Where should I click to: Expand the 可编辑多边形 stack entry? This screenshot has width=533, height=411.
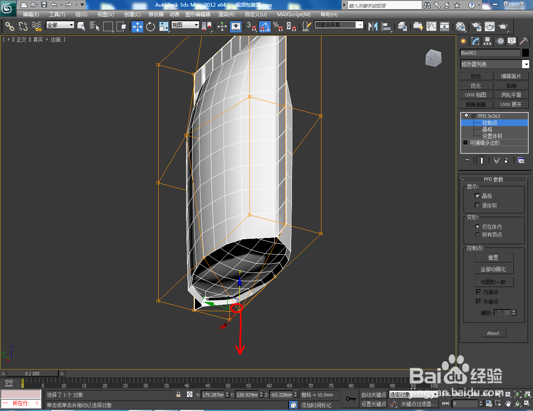point(465,143)
